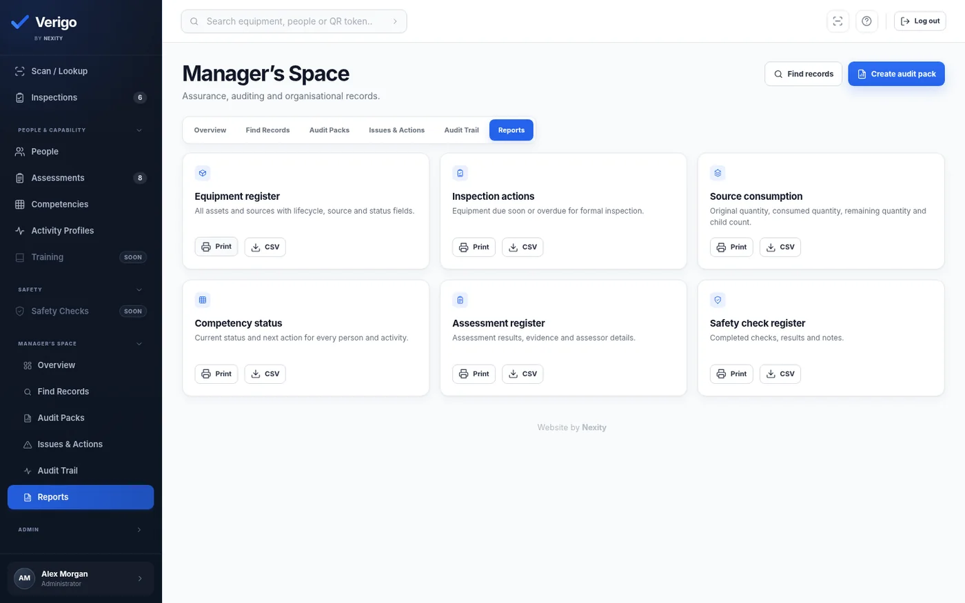Open sidebar Overview under Manager's Space

[x=81, y=365]
